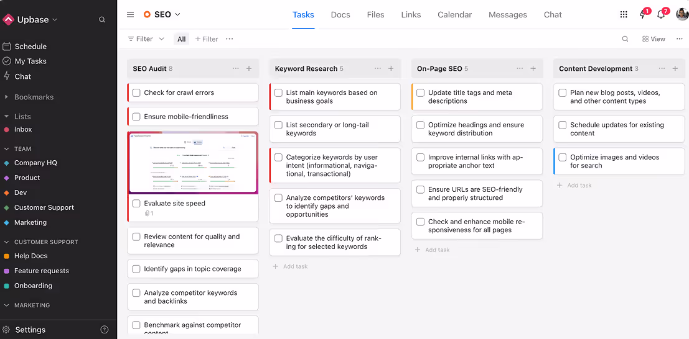This screenshot has width=689, height=339.
Task: Open three-dot menu of Keyword Research column
Action: click(377, 68)
